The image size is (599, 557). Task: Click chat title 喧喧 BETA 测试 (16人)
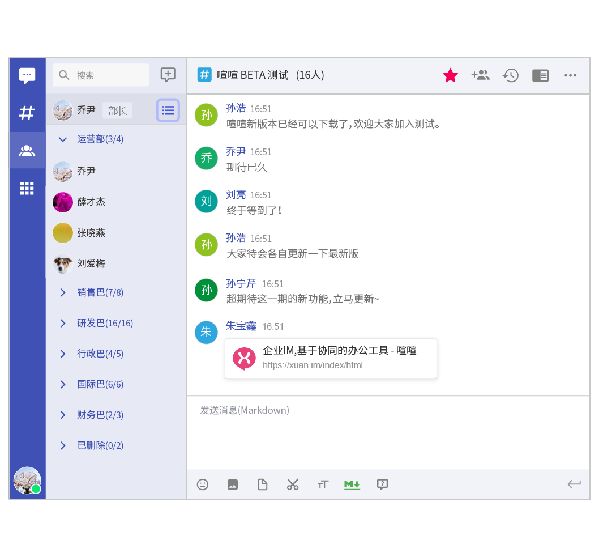271,75
